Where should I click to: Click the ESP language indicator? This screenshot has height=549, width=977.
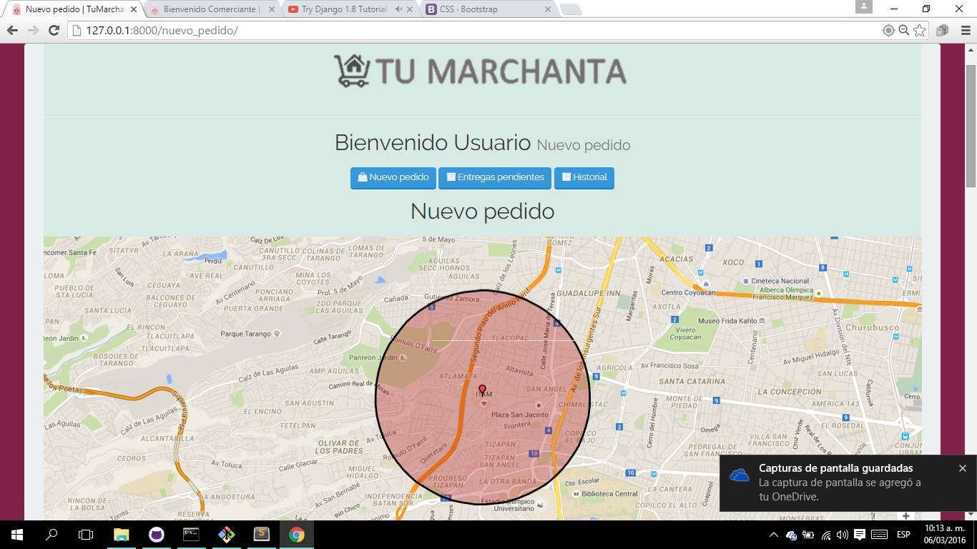coord(903,535)
